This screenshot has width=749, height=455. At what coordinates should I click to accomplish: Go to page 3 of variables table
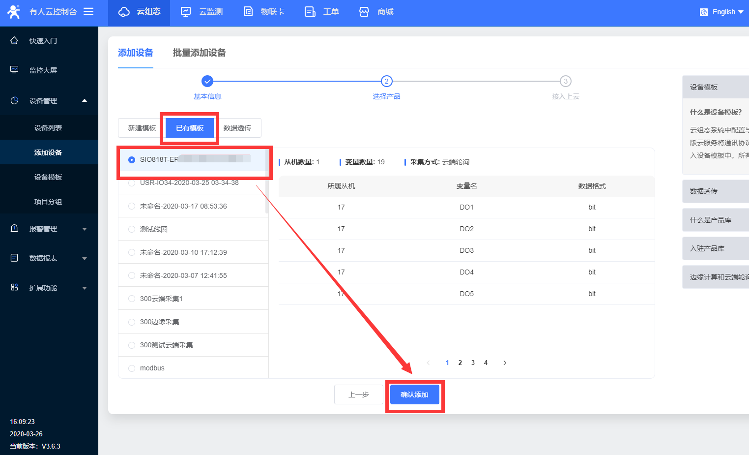[473, 363]
